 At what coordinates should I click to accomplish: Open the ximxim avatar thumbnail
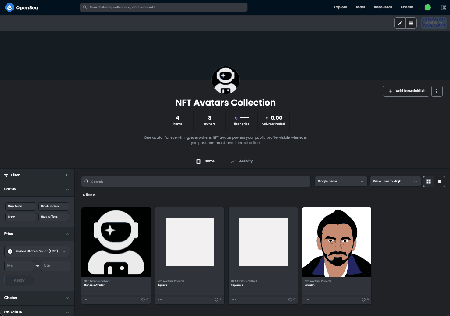[x=336, y=242]
